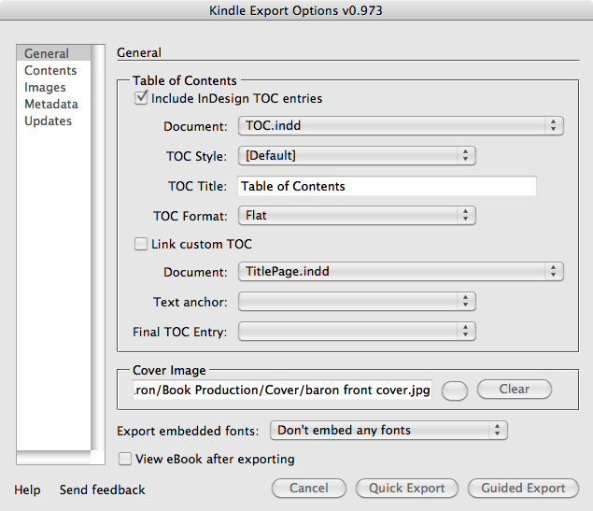Switch to the Images section
The width and height of the screenshot is (593, 511).
coord(45,88)
